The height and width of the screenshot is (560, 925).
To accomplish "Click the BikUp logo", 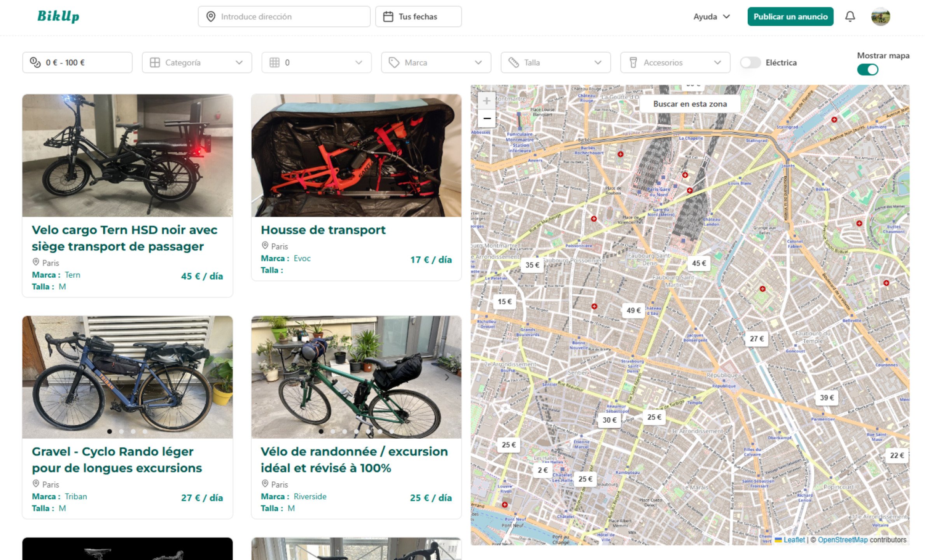I will [58, 16].
